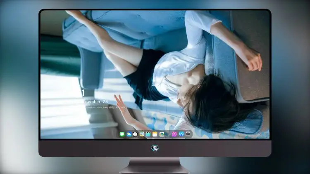Screen dimensions: 310x174
Task: Open the Clock app in the dock
Action: point(135,134)
